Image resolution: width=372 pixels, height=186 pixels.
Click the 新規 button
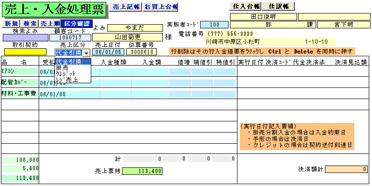pos(11,23)
